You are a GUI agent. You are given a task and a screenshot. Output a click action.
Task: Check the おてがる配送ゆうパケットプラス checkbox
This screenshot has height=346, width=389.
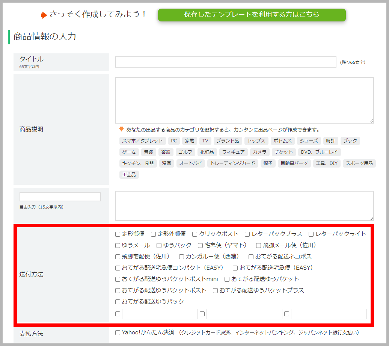216,291
